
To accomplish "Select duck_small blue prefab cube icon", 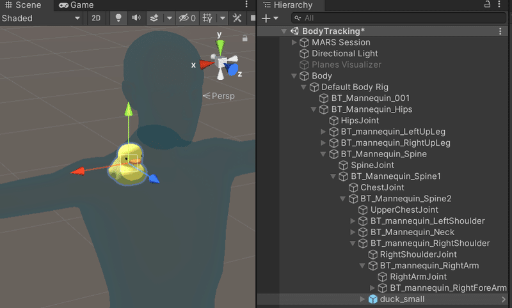I will [x=373, y=299].
